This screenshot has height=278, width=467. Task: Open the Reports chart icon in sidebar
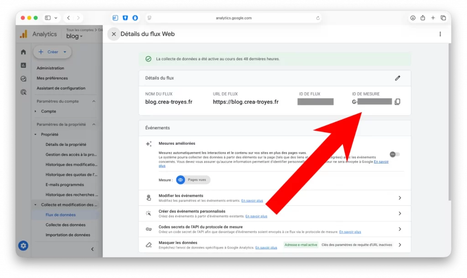tap(23, 65)
